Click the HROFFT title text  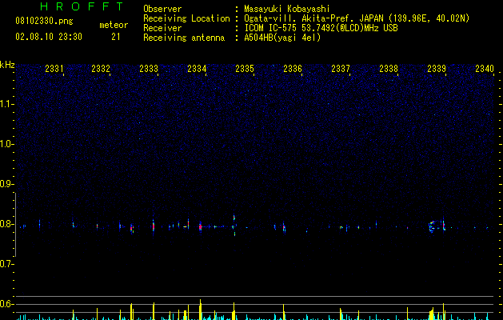click(x=82, y=6)
